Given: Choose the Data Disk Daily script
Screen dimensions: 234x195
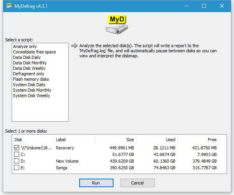Looking at the screenshot, I should (27, 57).
